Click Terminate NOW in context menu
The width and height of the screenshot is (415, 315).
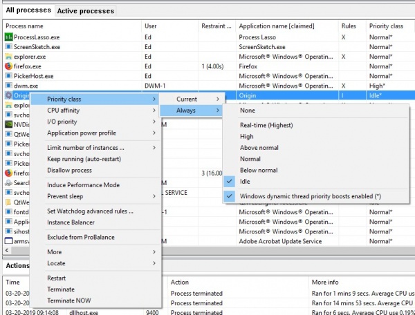click(68, 300)
